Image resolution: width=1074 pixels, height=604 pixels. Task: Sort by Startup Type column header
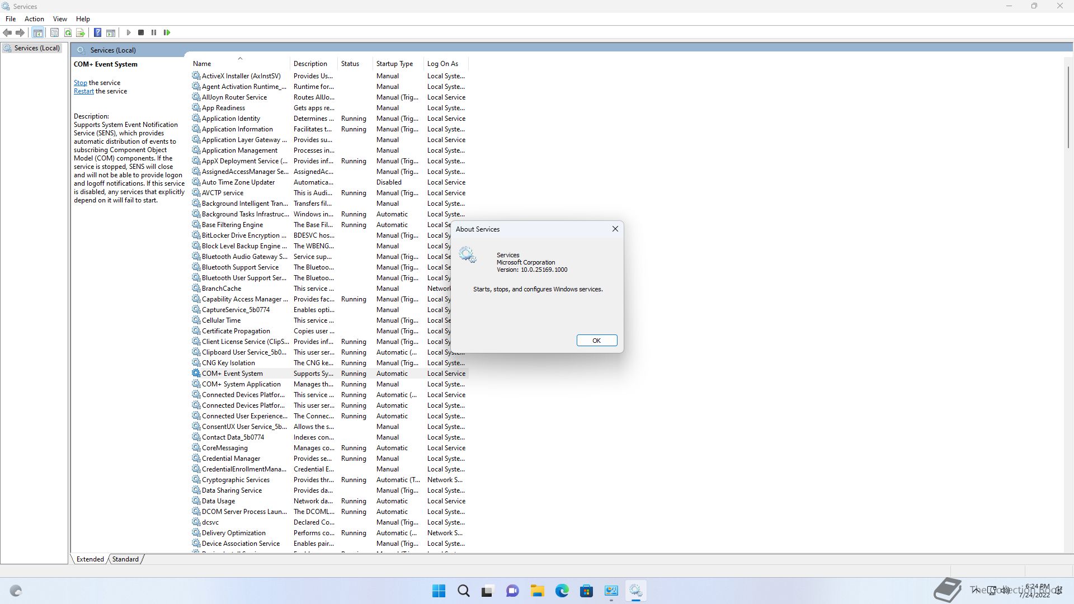[394, 64]
